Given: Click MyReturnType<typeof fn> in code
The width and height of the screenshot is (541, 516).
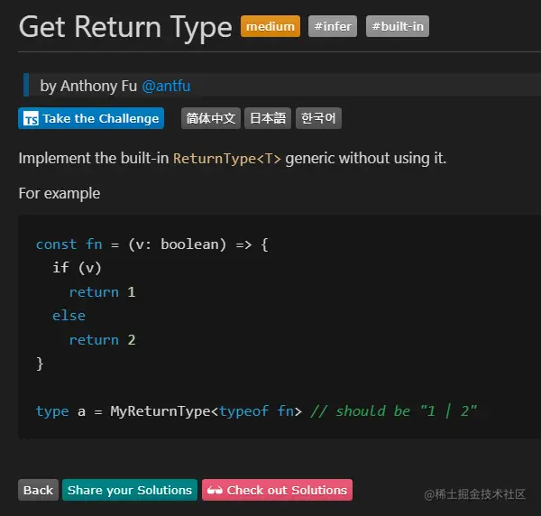Looking at the screenshot, I should (206, 411).
